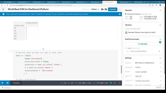Click the input folder icon
The image size is (166, 93).
point(126,48)
